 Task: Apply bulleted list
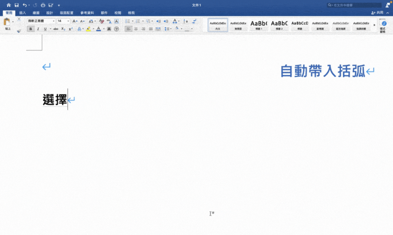pos(128,21)
